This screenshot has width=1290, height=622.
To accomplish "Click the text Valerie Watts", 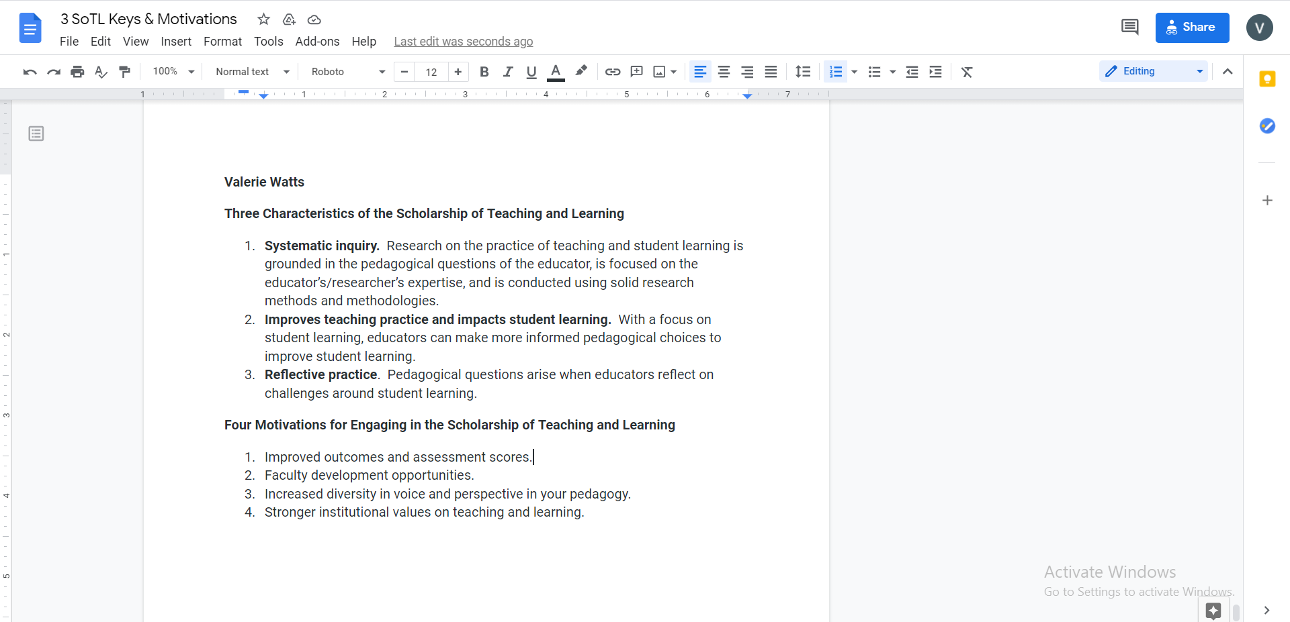I will (264, 182).
